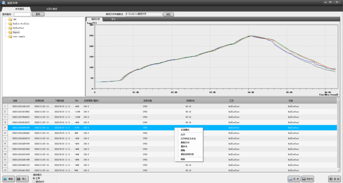Viewport: 343px width, 183px height.
Task: Choose 刷新 at the context menu bottom
Action: click(183, 159)
